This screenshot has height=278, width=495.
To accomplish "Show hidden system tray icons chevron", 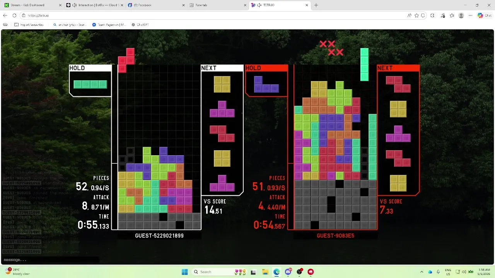I will tap(422, 272).
